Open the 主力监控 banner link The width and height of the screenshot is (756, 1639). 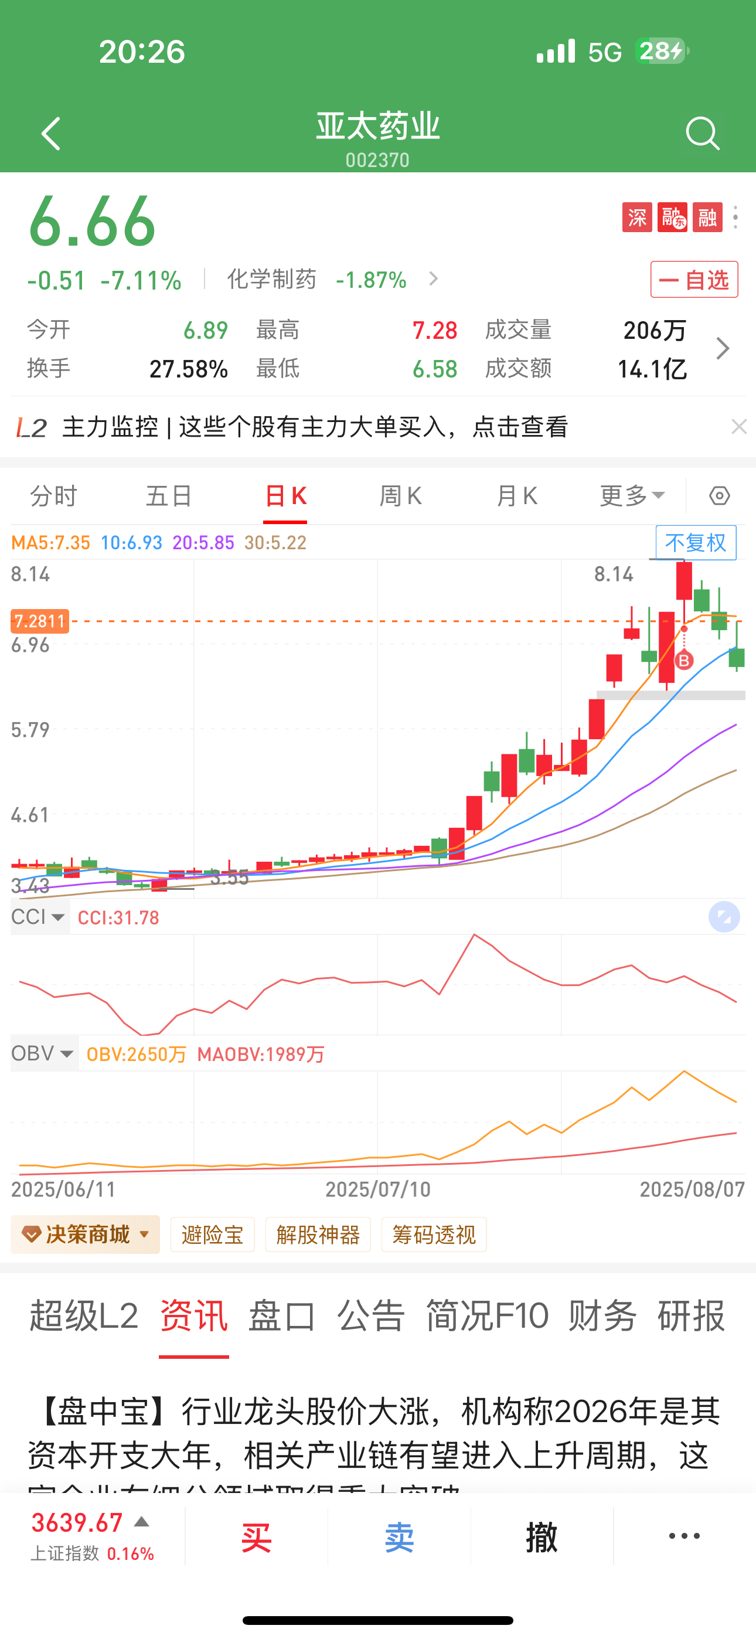tap(315, 427)
